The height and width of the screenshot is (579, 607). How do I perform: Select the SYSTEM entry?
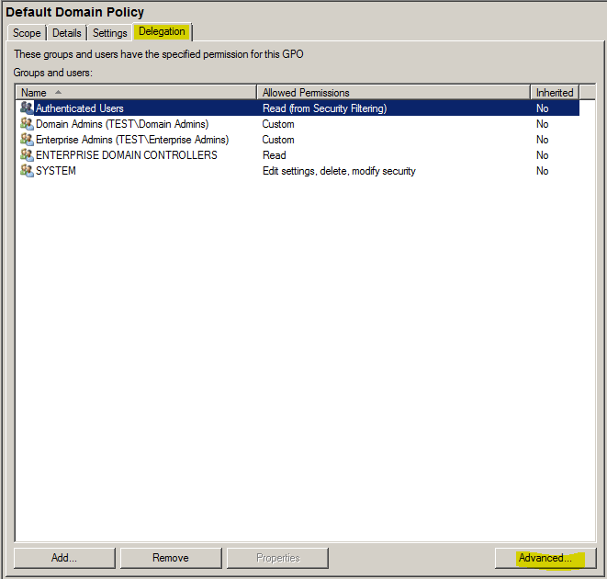(x=56, y=171)
